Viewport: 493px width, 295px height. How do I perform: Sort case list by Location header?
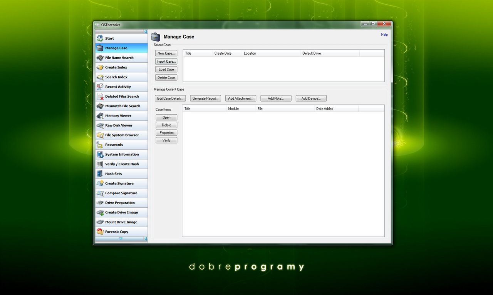(272, 53)
